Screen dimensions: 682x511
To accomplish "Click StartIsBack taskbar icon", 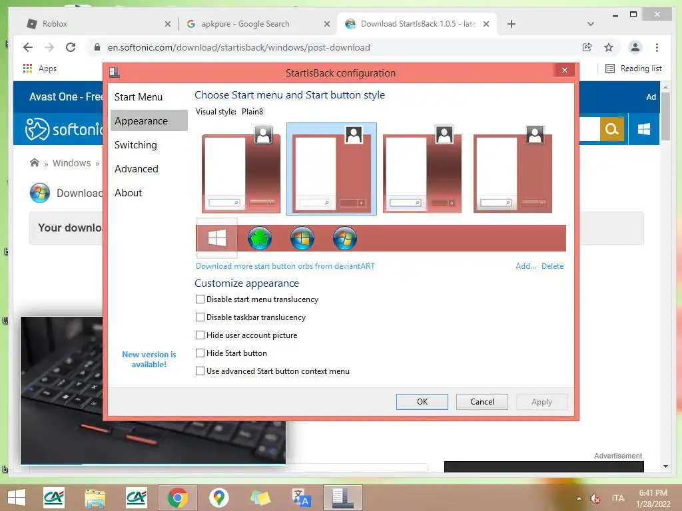I will click(343, 498).
